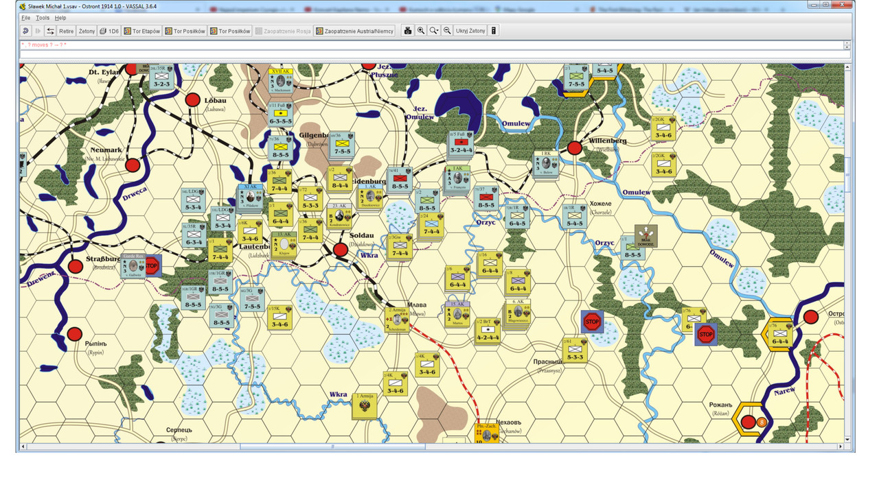
Task: Click the Willenberg red town marker
Action: click(575, 148)
